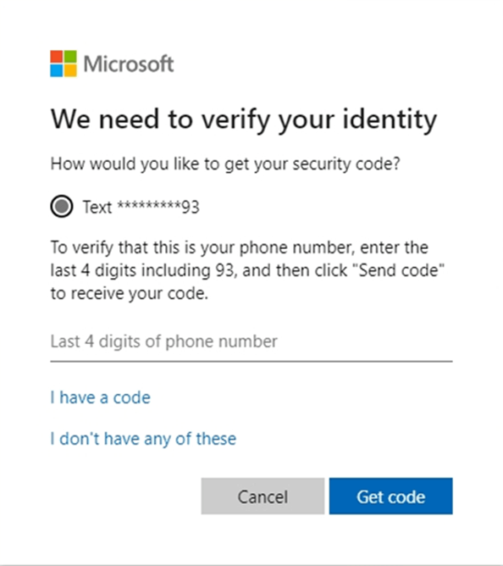
Task: Click the "We need to verify your identity" heading
Action: click(x=244, y=120)
